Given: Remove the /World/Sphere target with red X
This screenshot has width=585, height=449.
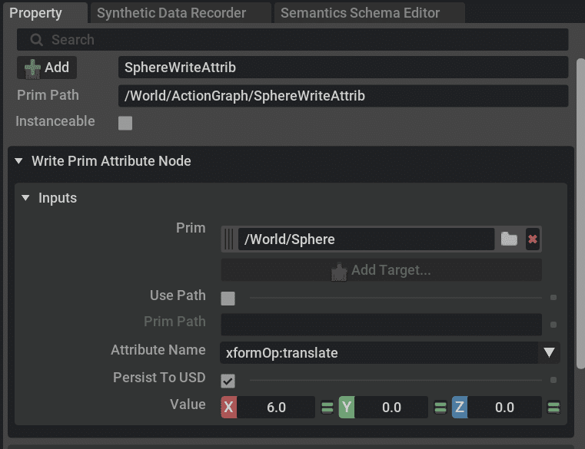Looking at the screenshot, I should [x=533, y=239].
